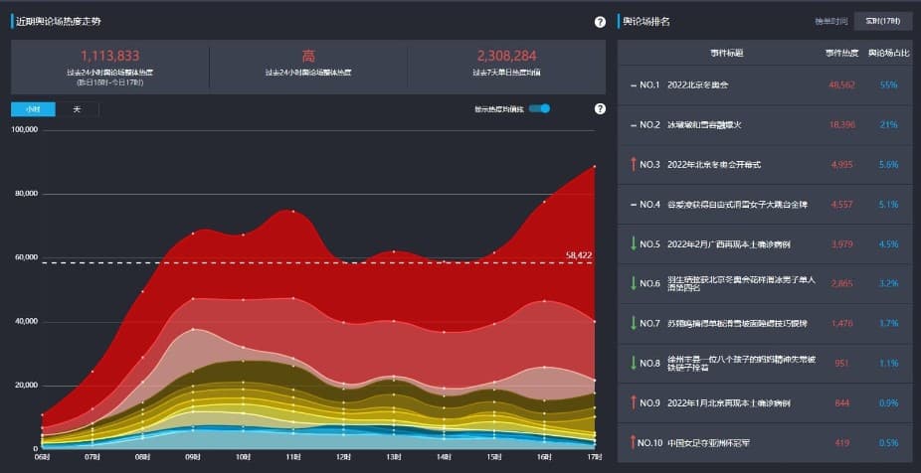
Task: Click the red up arrow on NO.9 row
Action: coord(634,402)
